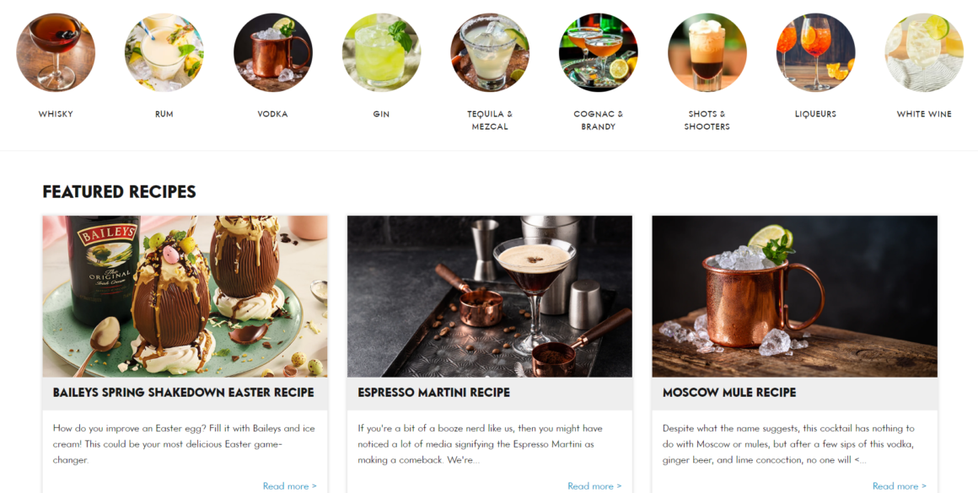Screen dimensions: 978x493
Task: Read more about the Moscow Mule
Action: tap(900, 485)
